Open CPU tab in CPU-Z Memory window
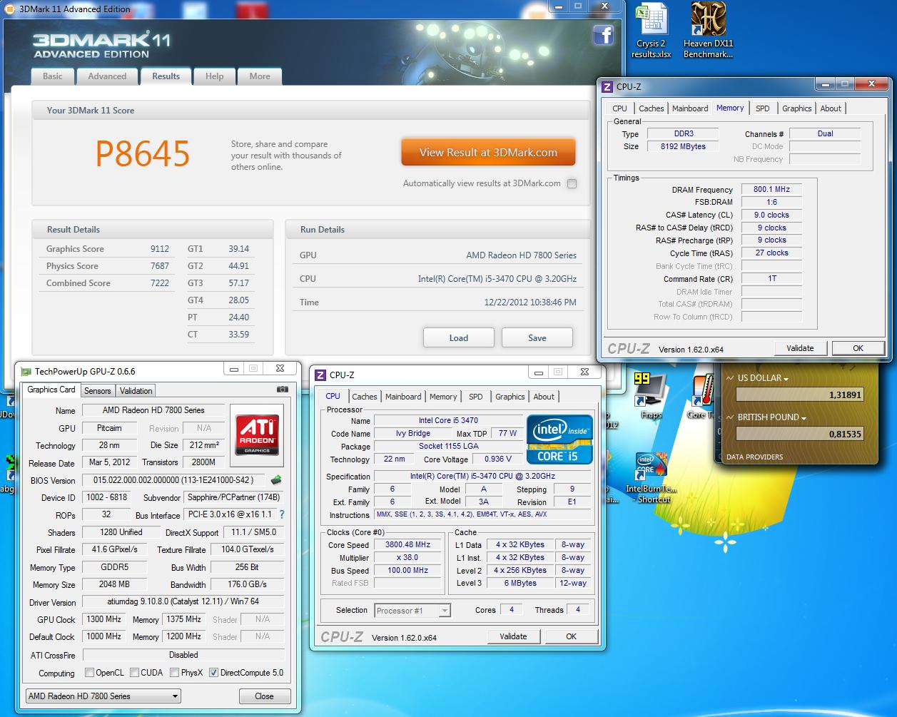897x717 pixels. click(x=619, y=108)
